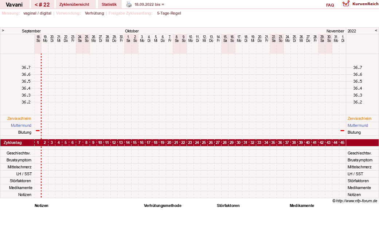The width and height of the screenshot is (379, 227).
Task: Click bleeding marker on cycle day 1
Action: (x=38, y=130)
